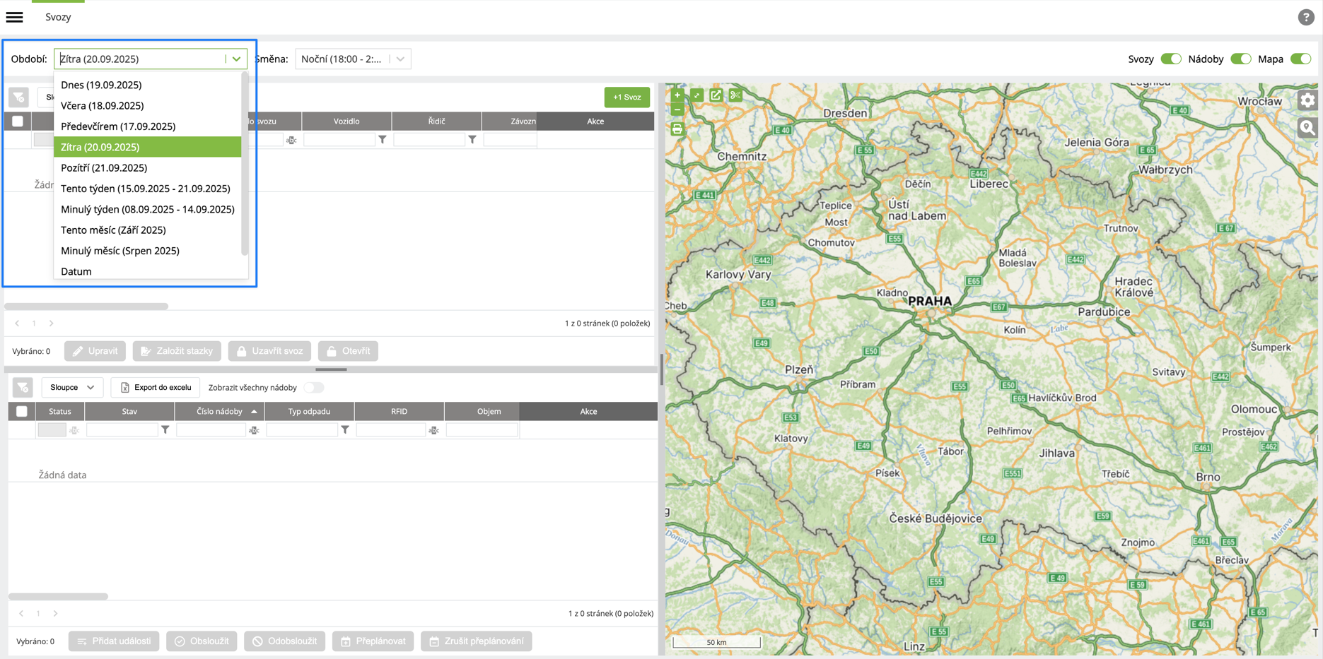Click text filter mode icon beside Vozidlo filter

291,140
